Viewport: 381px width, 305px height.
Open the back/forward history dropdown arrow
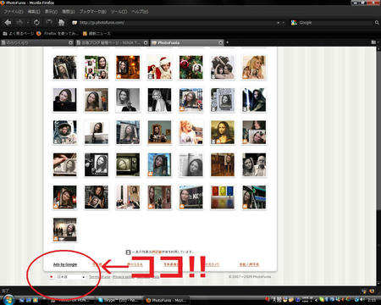pos(28,23)
